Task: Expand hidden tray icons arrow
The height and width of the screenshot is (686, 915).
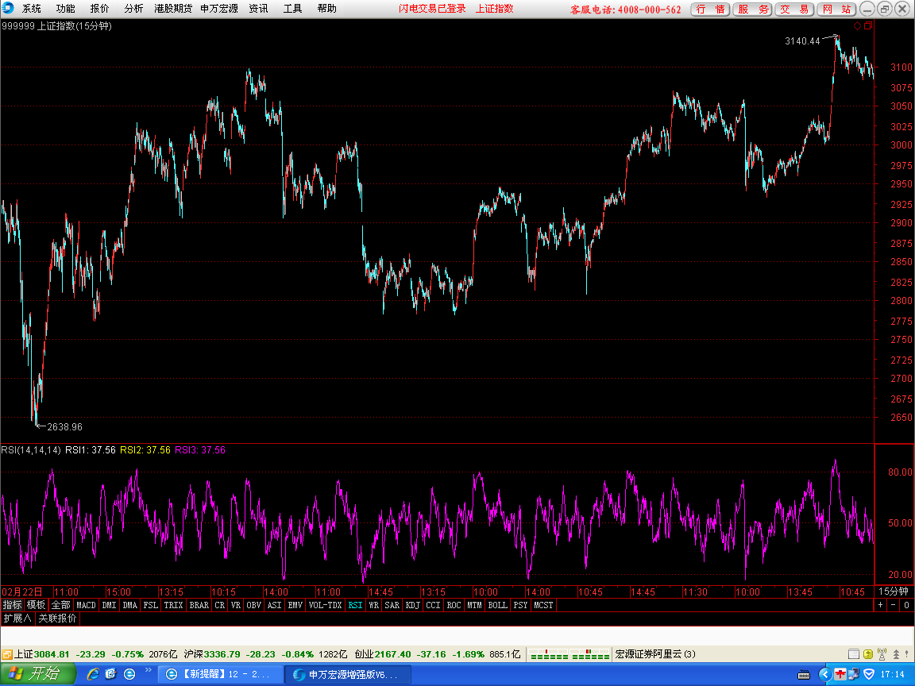Action: (x=825, y=674)
